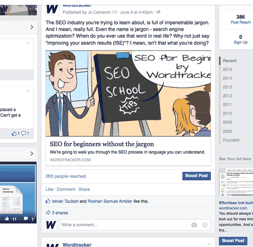Screen dimensions: 253x247
Task: Click the globe public-visibility icon on the post
Action: pos(158,12)
